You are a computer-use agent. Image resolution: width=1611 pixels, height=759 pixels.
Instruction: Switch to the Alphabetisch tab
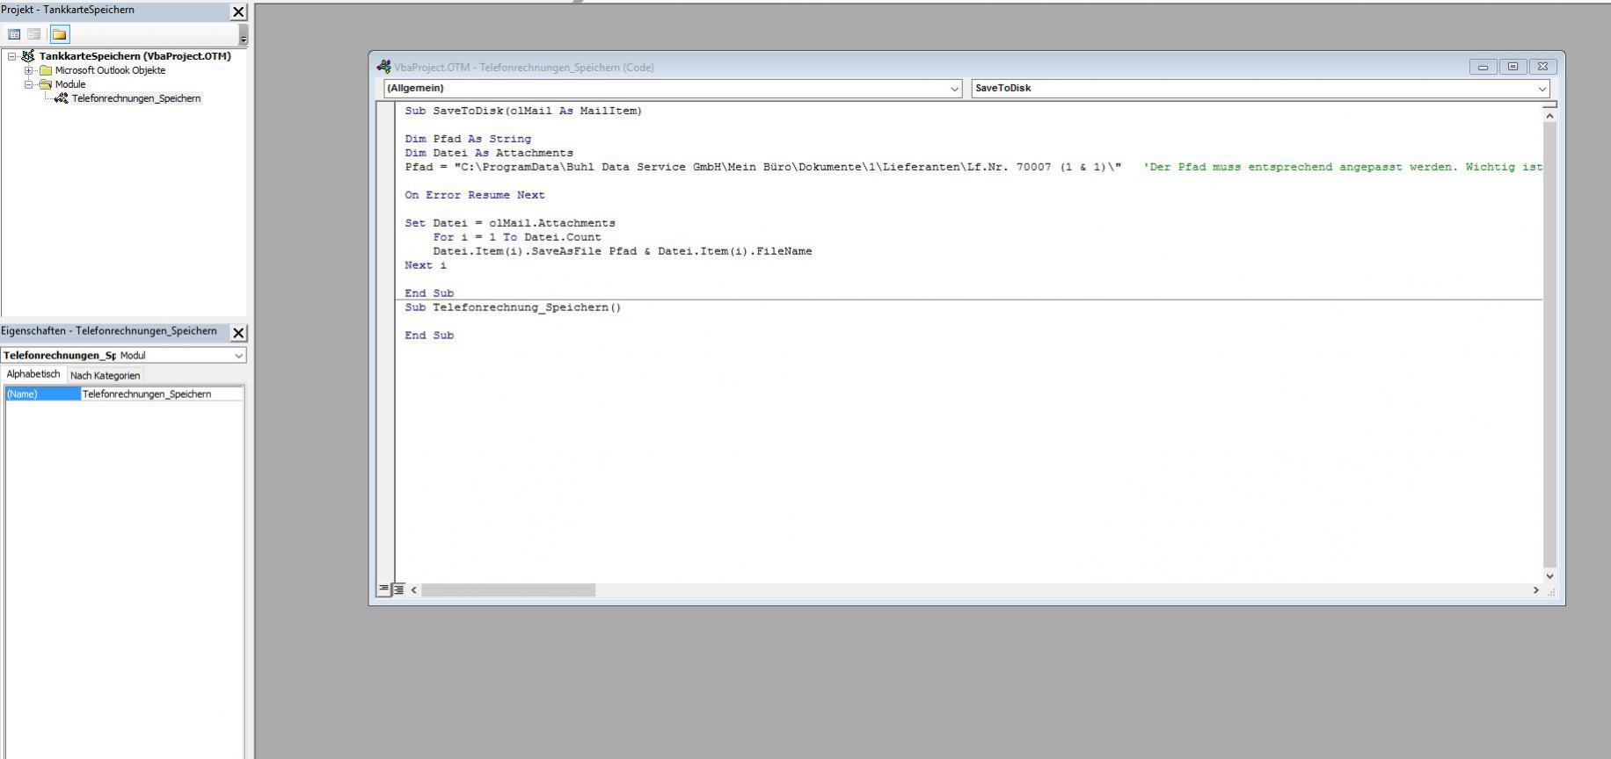(33, 374)
